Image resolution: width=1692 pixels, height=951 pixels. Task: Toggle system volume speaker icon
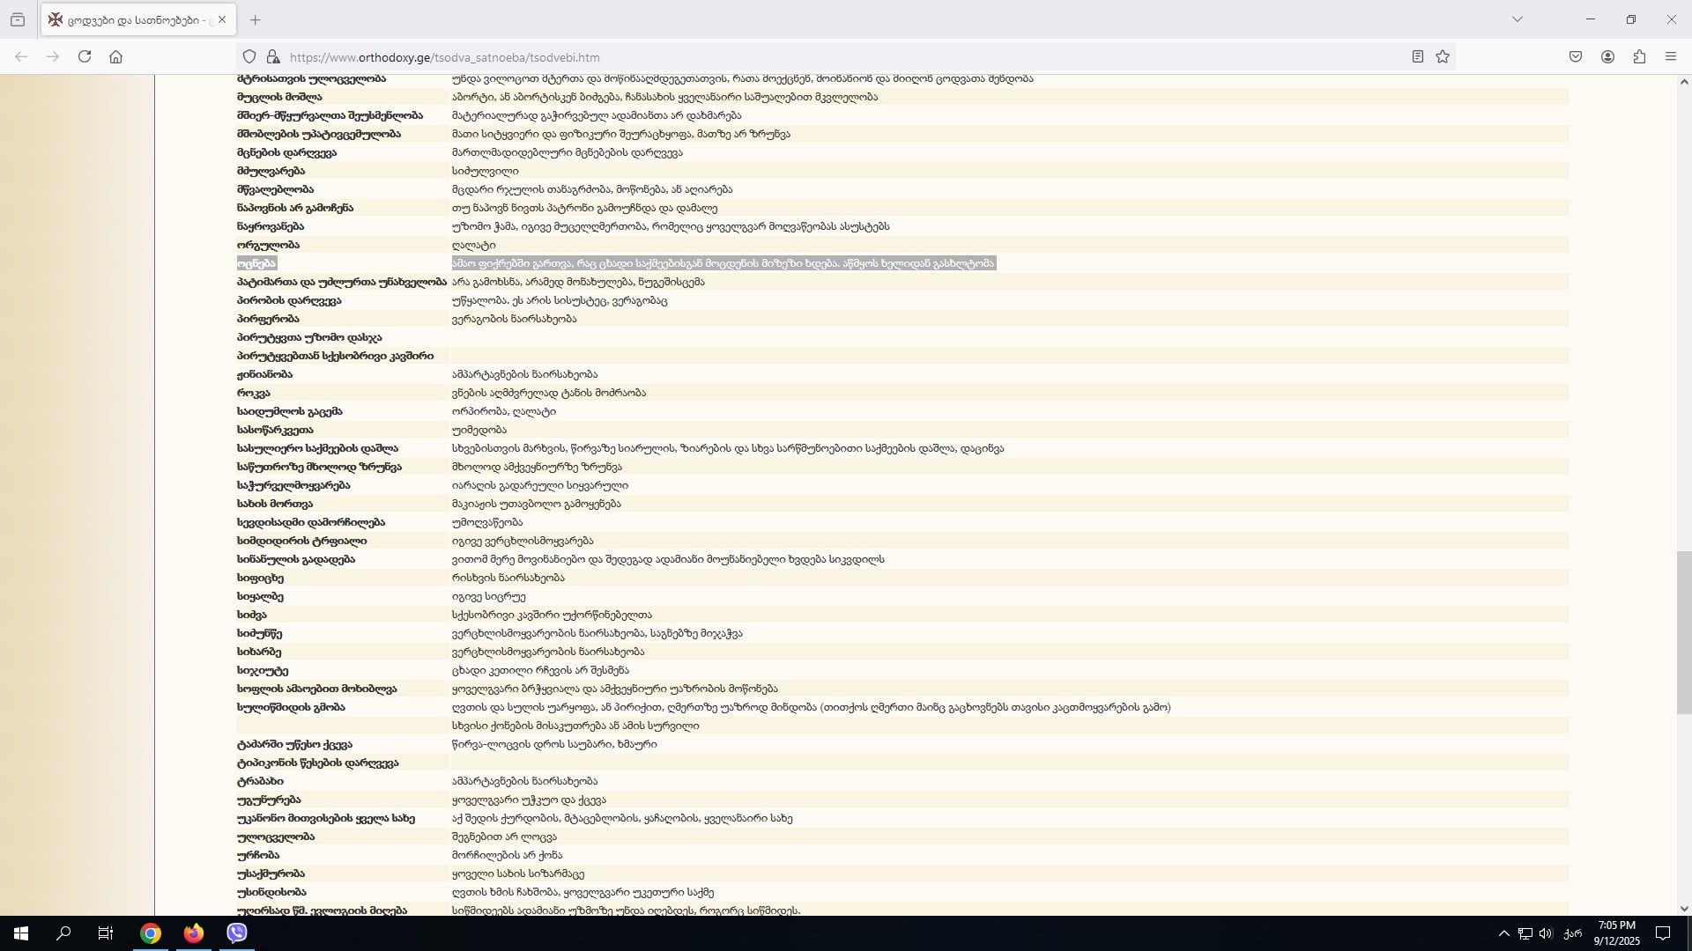(x=1546, y=933)
